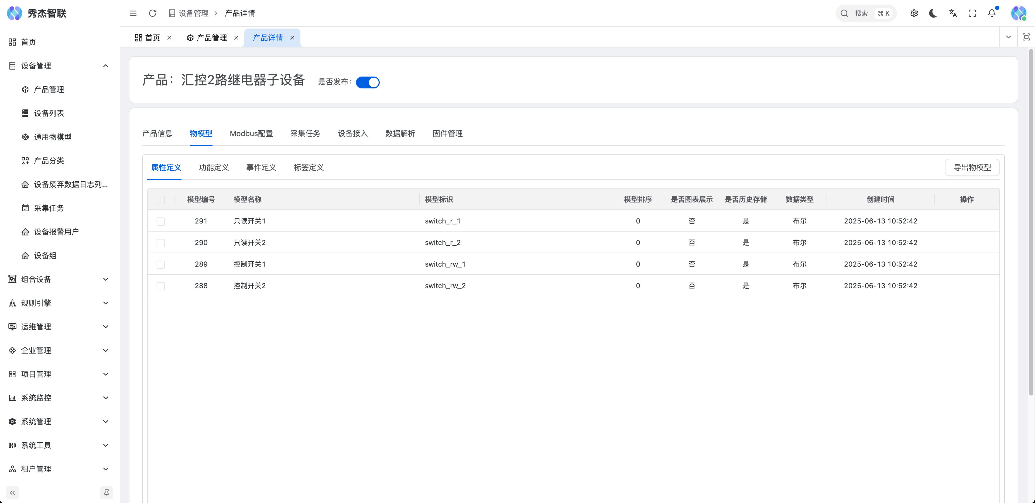Image resolution: width=1035 pixels, height=503 pixels.
Task: Refresh the page with the reload icon
Action: coord(153,13)
